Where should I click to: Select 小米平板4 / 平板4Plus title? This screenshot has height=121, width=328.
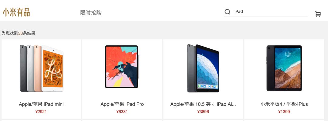click(x=284, y=104)
